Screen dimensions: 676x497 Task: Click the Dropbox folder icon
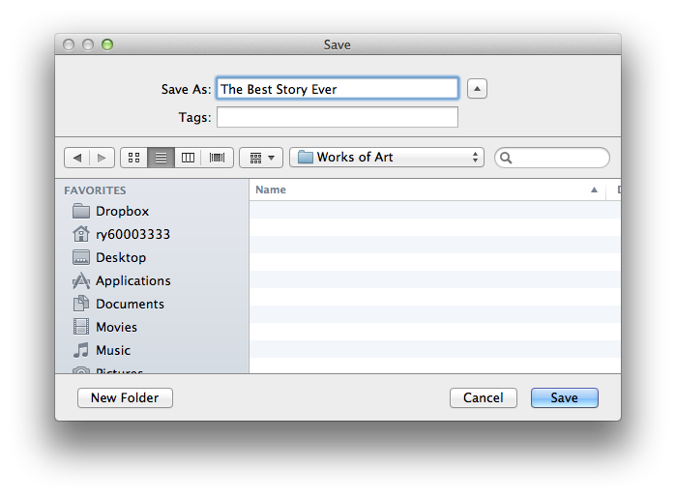point(81,211)
